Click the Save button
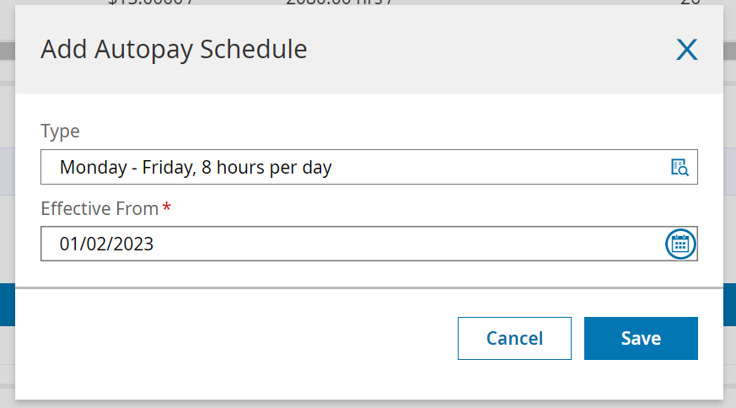Viewport: 736px width, 408px height. tap(641, 338)
